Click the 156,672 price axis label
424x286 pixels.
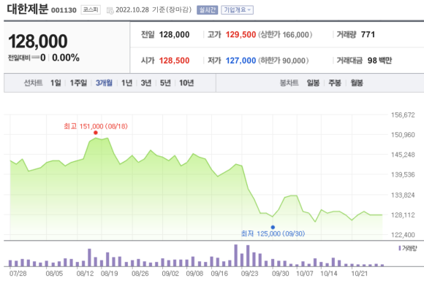(x=403, y=115)
